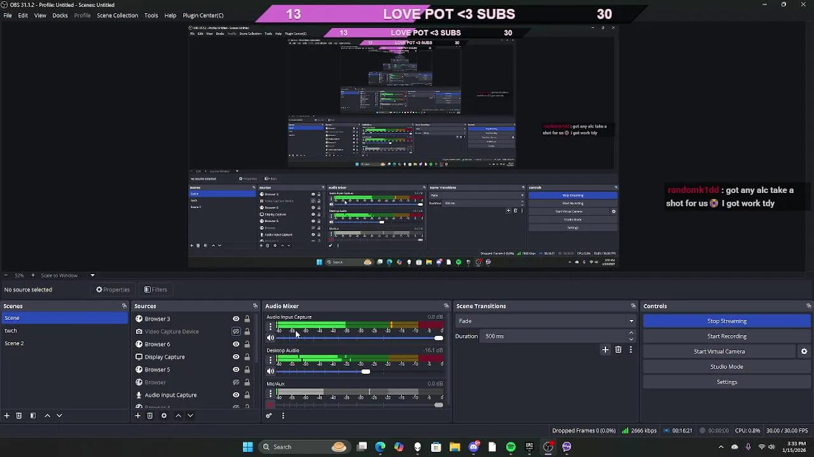The height and width of the screenshot is (457, 814).
Task: Add a scene transition with plus icon
Action: (x=605, y=350)
